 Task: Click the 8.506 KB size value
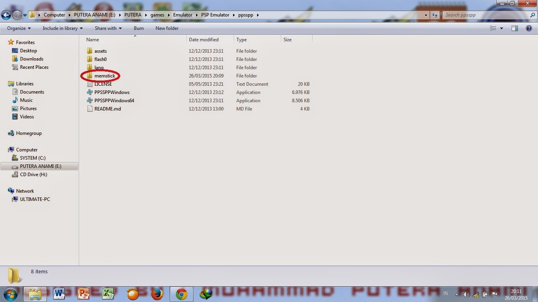tap(301, 101)
